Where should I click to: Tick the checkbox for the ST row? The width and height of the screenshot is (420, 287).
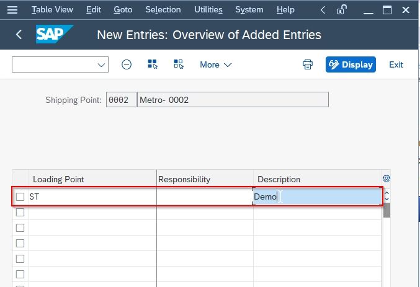click(x=20, y=196)
